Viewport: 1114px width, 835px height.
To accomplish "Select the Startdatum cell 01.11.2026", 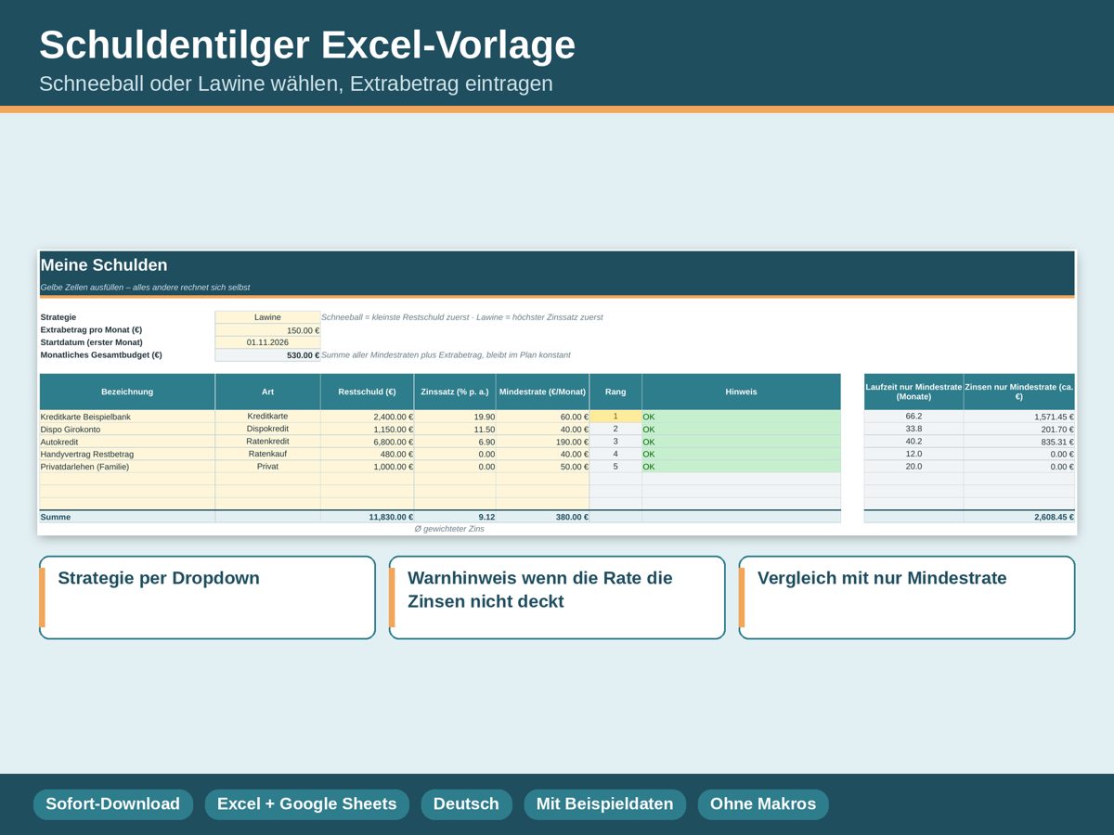I will (x=267, y=342).
